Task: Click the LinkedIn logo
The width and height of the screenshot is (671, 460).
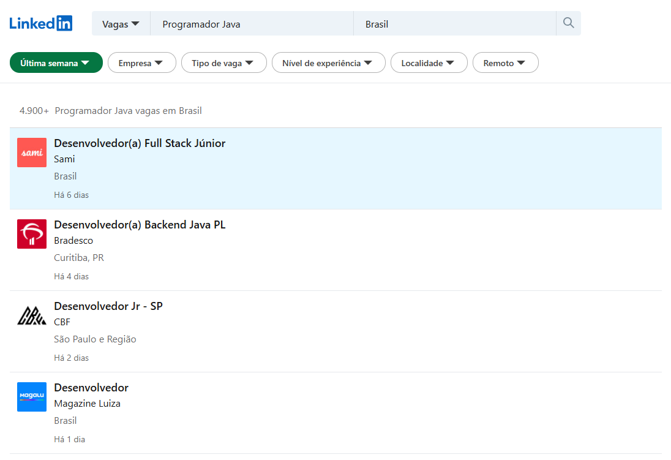Action: 41,23
